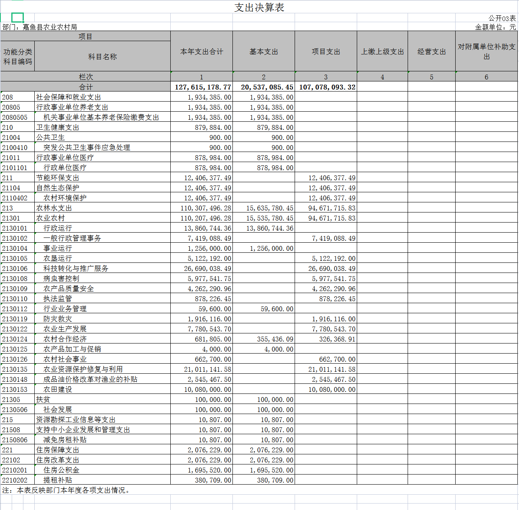
Task: Click the 功能分类科目编码 header cell
Action: 17,57
